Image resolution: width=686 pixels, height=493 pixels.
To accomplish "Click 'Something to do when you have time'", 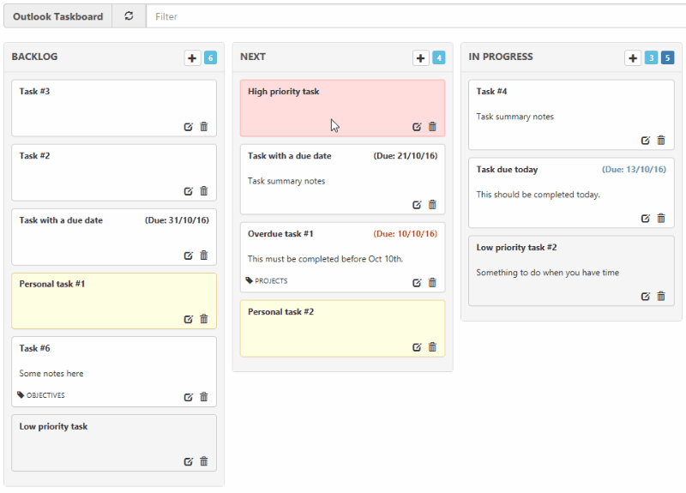I will (x=548, y=273).
